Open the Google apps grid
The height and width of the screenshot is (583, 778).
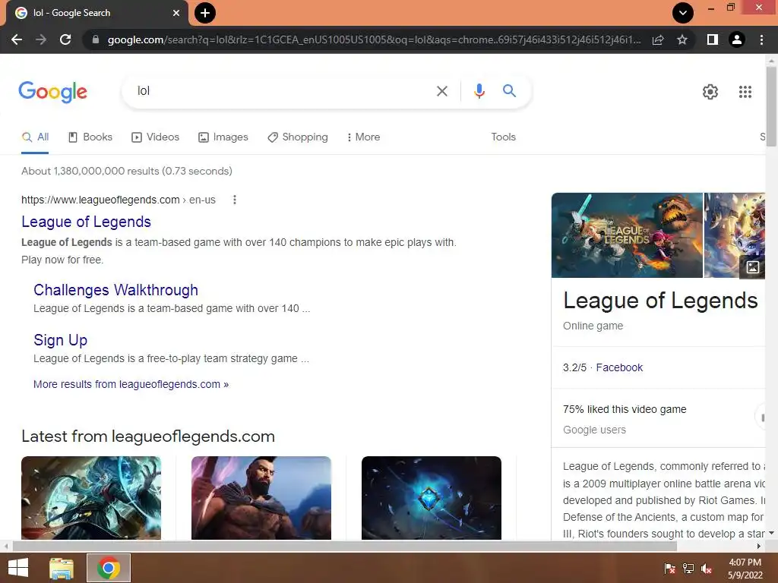(x=745, y=92)
